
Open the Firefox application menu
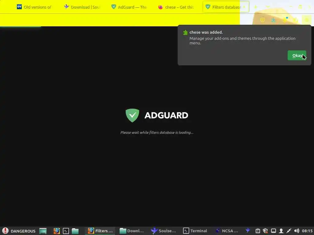tap(307, 20)
